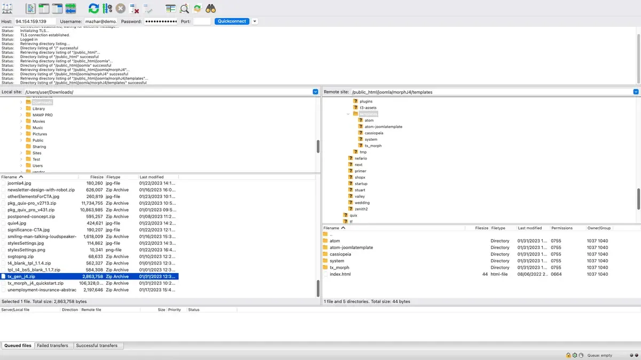Click the atom folder icon in remote list
The width and height of the screenshot is (641, 360).
(x=326, y=241)
